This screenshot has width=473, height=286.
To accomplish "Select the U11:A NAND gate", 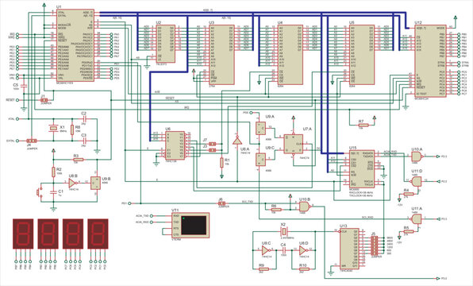I will point(417,219).
